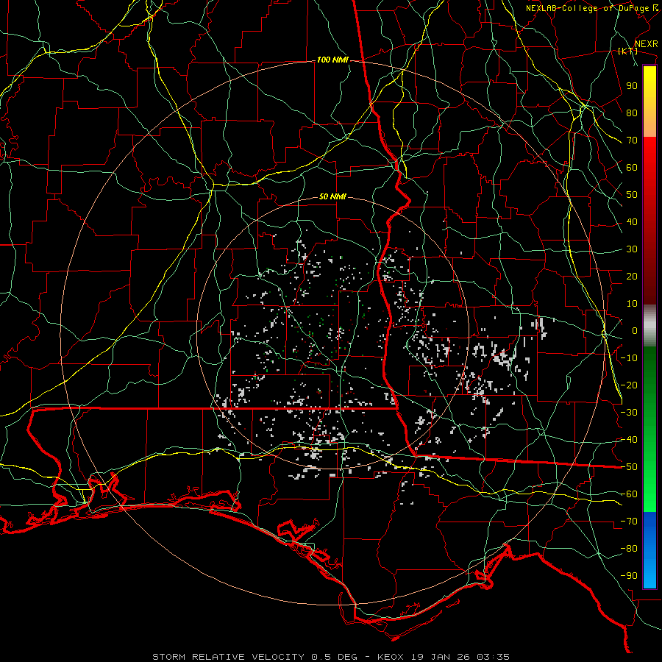Click the "NEXLAB-College of DuPage" header text
The height and width of the screenshot is (662, 662).
coord(587,8)
